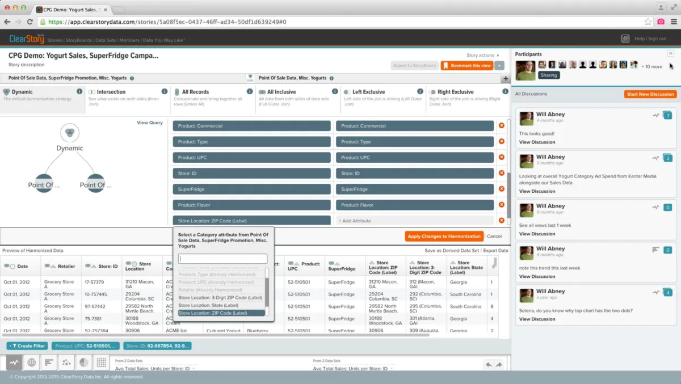Show info for All Inclusive strategy
The height and width of the screenshot is (384, 681).
pos(335,91)
